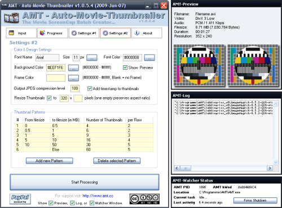Click the Delete selected Pattern button
This screenshot has width=282, height=208.
(117, 161)
